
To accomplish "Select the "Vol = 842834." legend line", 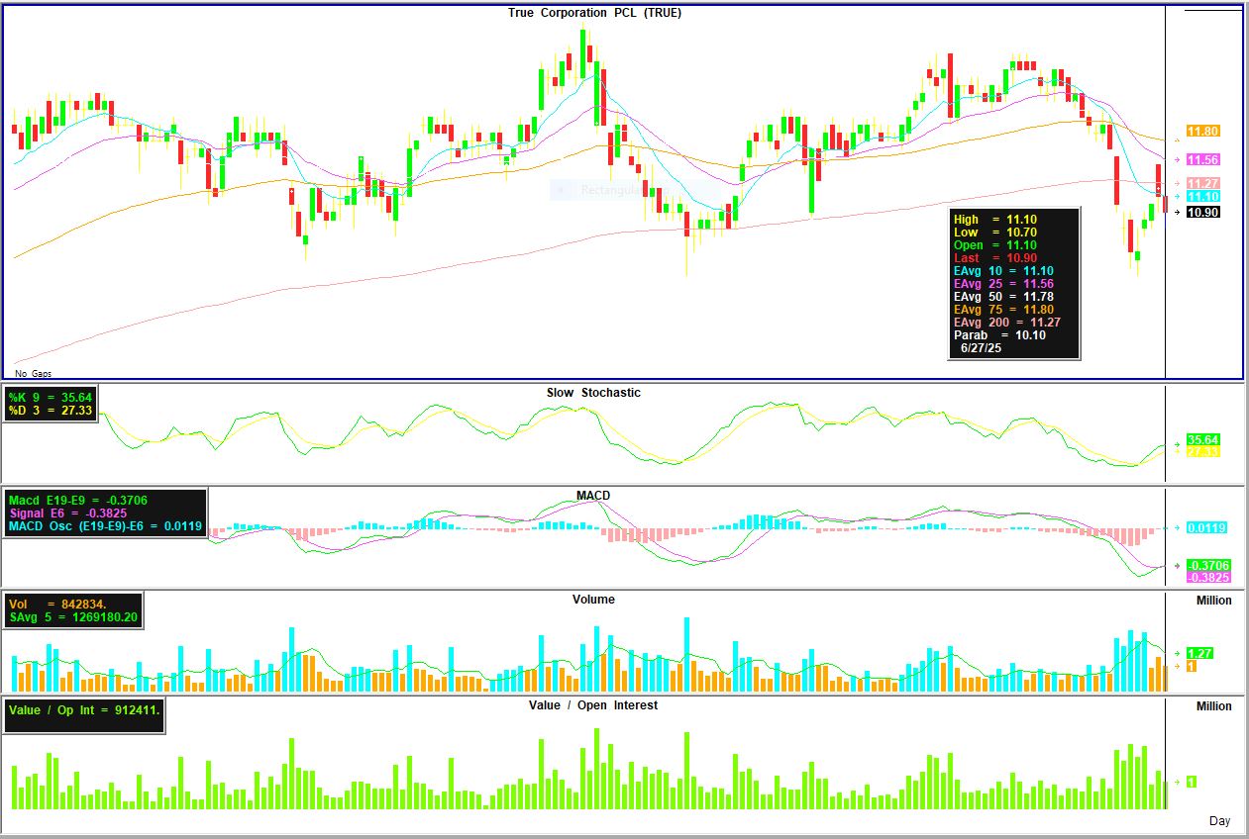I will [58, 604].
